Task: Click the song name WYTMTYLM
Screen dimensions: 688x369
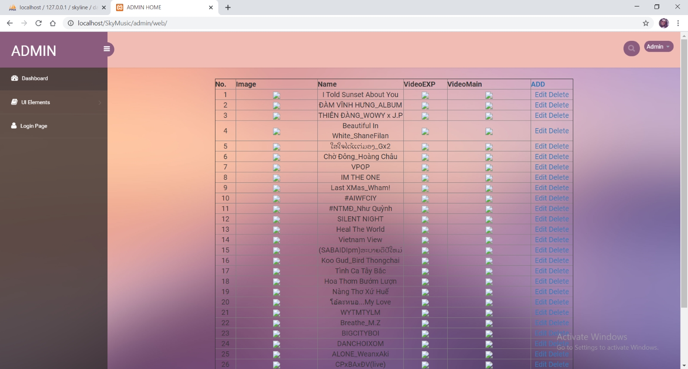Action: tap(360, 312)
